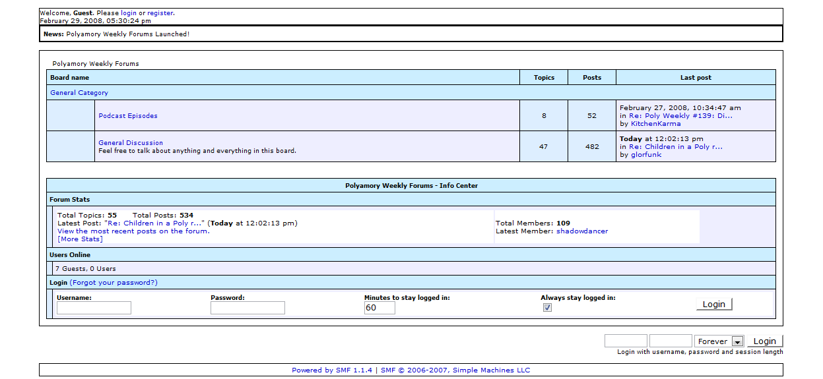Open Re: Poly Weekly #139 last post
The width and height of the screenshot is (823, 379).
click(680, 116)
